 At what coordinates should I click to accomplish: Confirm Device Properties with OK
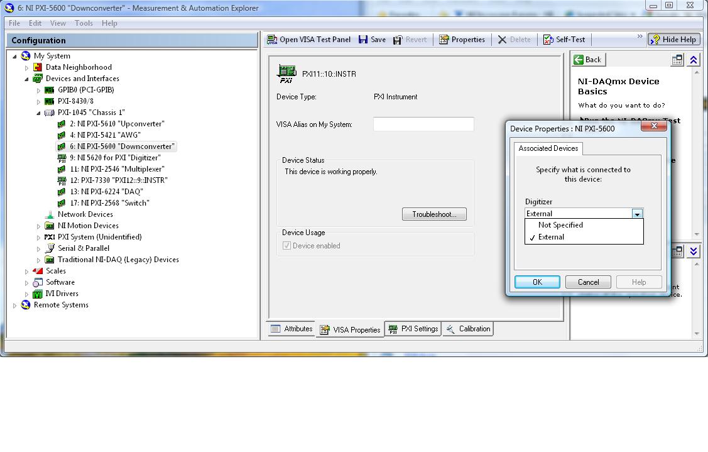(537, 282)
